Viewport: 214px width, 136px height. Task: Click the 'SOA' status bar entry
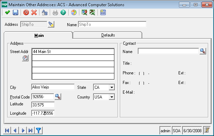click(177, 131)
